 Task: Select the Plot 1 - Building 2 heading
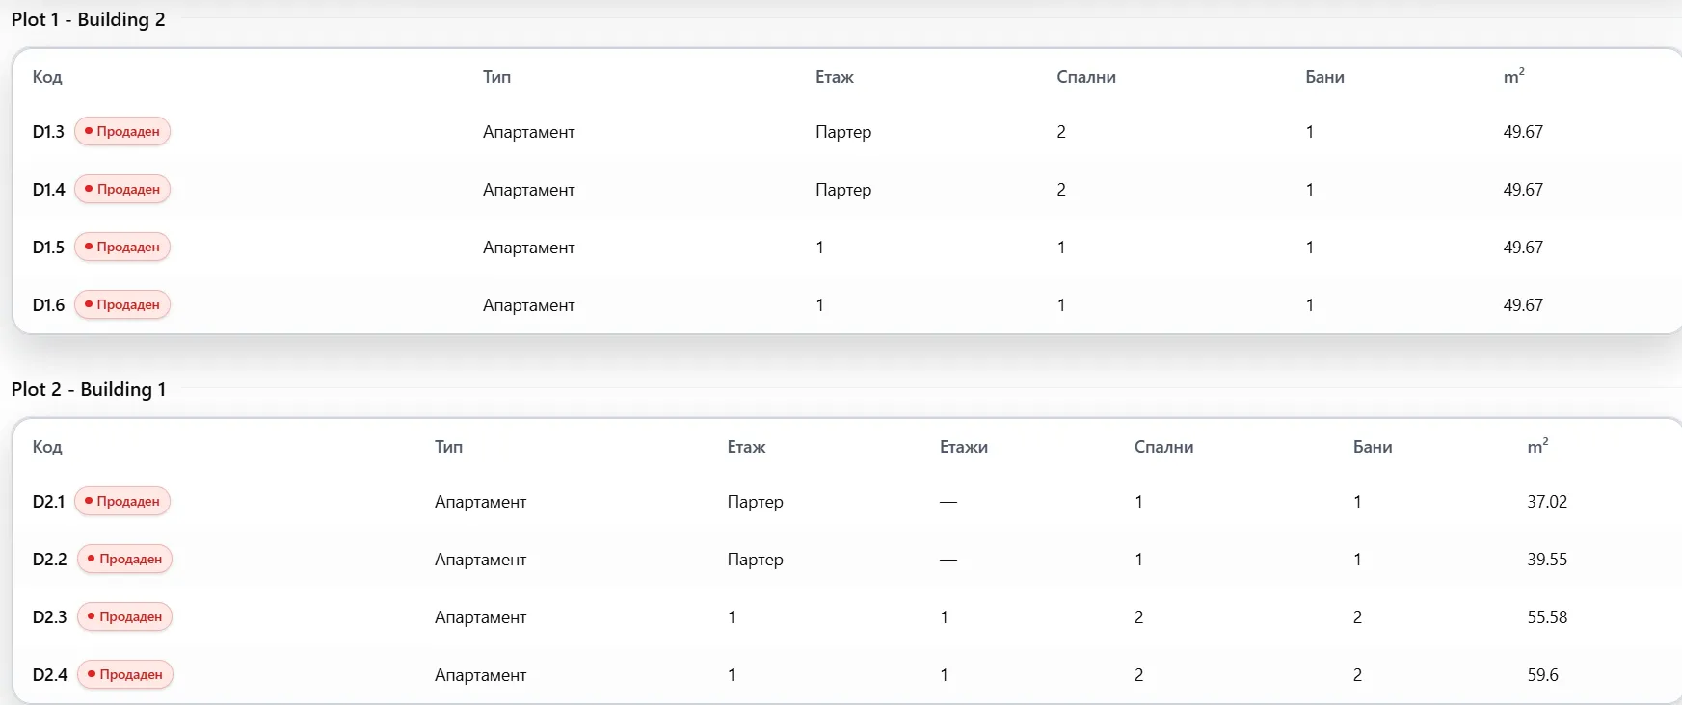point(89,19)
